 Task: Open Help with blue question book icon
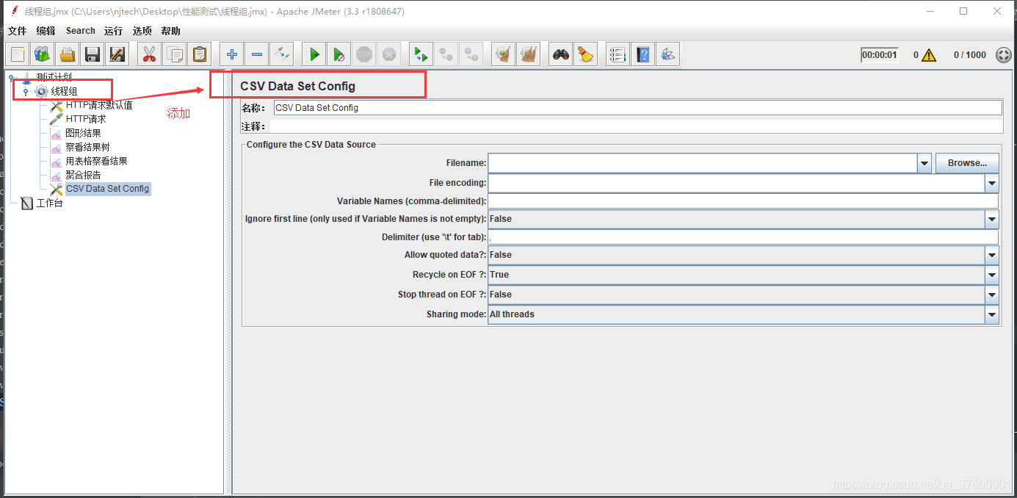click(x=643, y=54)
